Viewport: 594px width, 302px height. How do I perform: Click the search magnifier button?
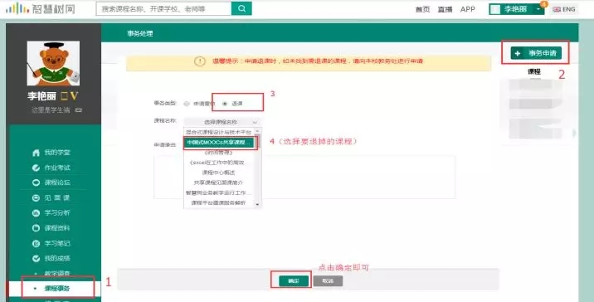point(241,8)
